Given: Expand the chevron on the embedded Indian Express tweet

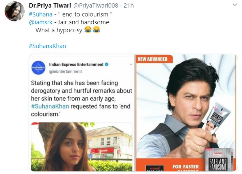Looking at the screenshot, I should tap(131, 65).
